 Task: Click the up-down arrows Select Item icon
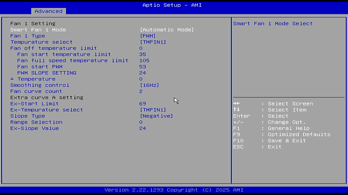click(x=237, y=110)
